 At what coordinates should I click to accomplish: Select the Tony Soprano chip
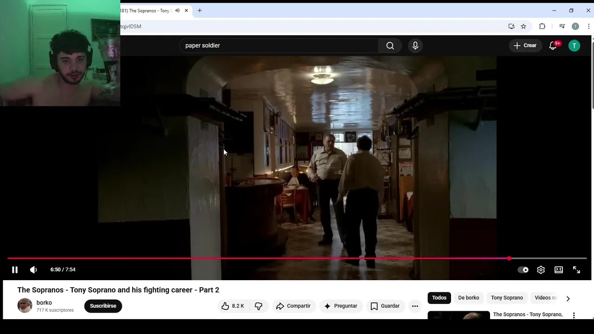tap(507, 298)
